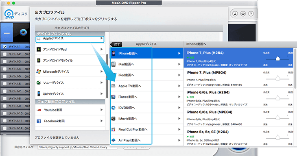Screen dimensions: 297x165
Task: Click the 戻す back button
Action: [x=117, y=44]
